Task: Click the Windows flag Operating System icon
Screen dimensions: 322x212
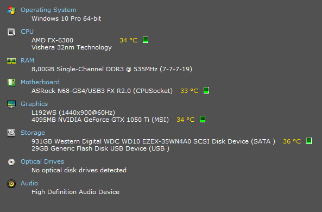Action: [x=11, y=10]
